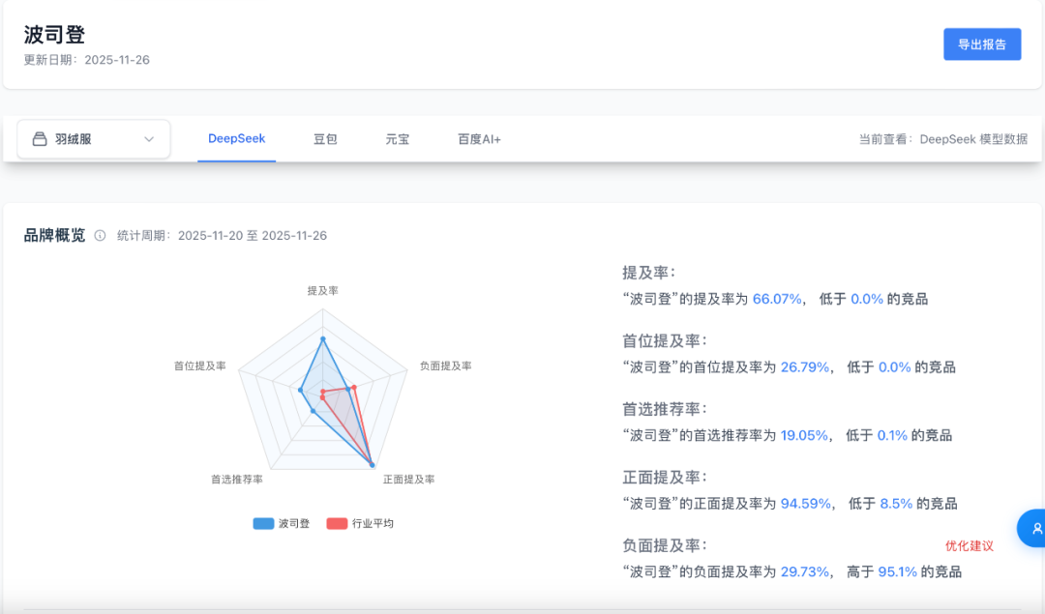
Task: Open the 羽绒服 category dropdown
Action: coord(93,139)
